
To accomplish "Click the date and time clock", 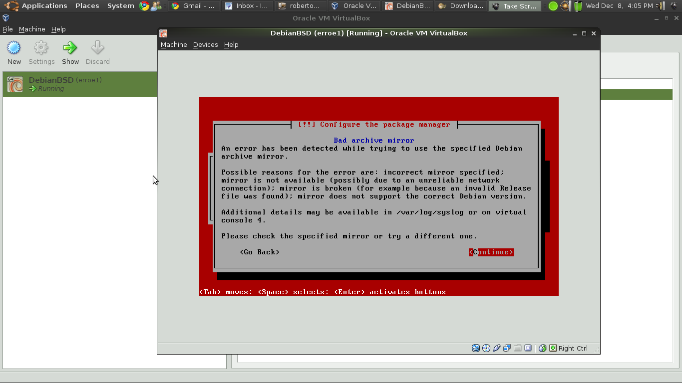I will pyautogui.click(x=619, y=6).
